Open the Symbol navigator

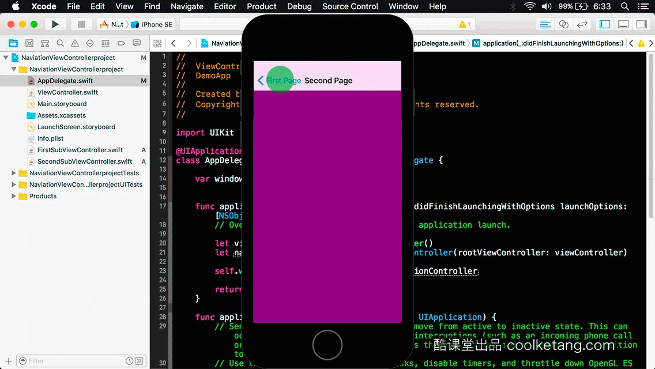point(45,43)
